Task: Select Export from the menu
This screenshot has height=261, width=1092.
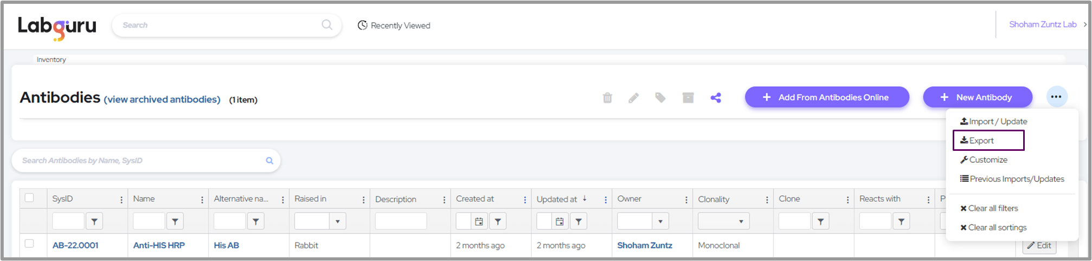Action: [981, 141]
